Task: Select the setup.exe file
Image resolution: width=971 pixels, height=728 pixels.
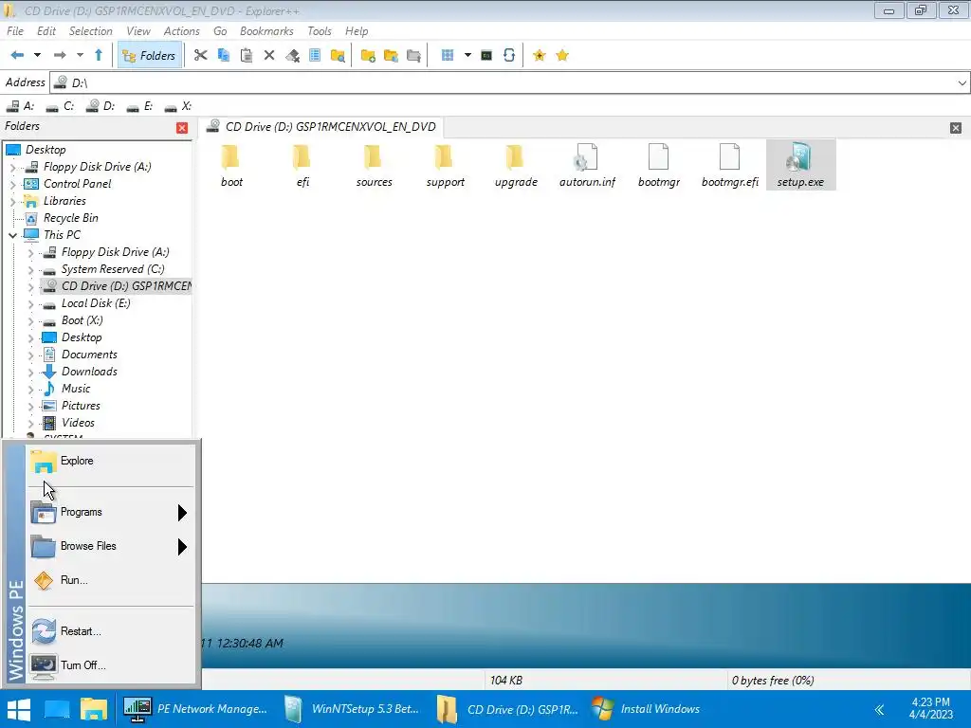Action: click(x=800, y=165)
